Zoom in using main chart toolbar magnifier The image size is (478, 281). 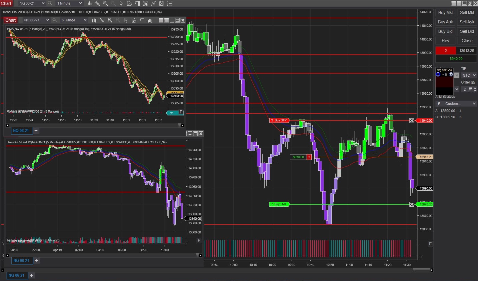pyautogui.click(x=105, y=3)
